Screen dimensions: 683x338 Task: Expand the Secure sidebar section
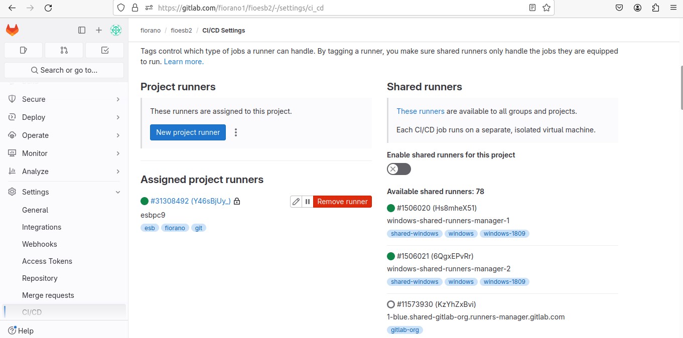[x=64, y=99]
